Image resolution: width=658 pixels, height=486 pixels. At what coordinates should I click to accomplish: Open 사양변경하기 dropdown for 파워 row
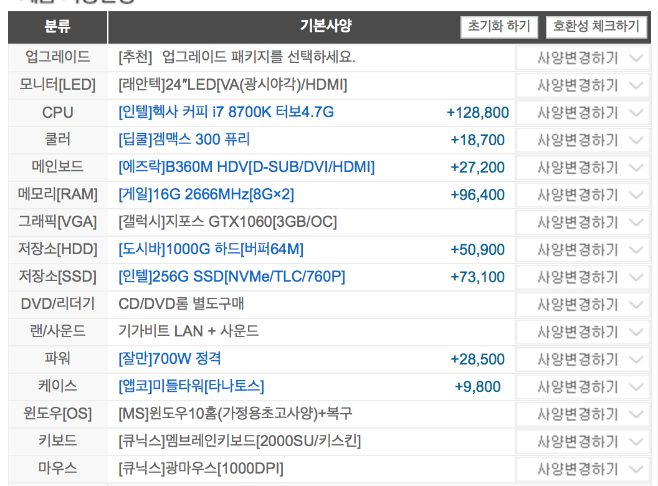(583, 360)
